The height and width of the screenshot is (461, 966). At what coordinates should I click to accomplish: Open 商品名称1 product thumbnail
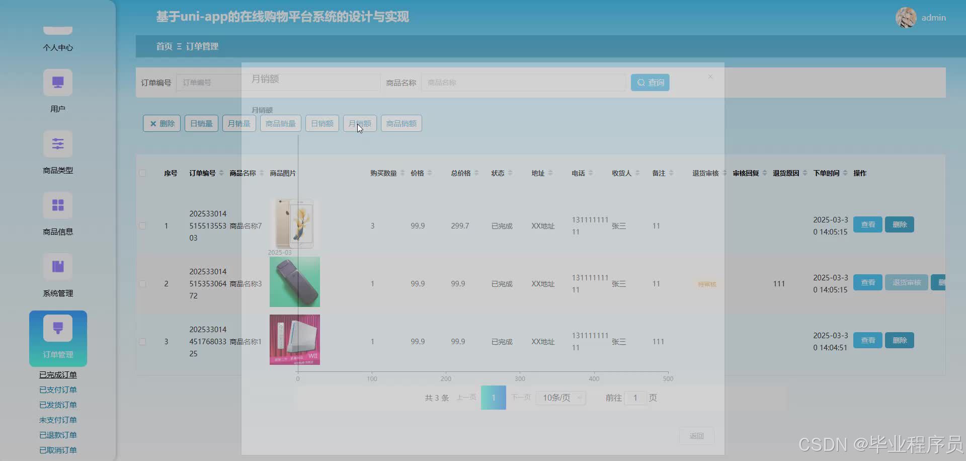click(x=295, y=340)
